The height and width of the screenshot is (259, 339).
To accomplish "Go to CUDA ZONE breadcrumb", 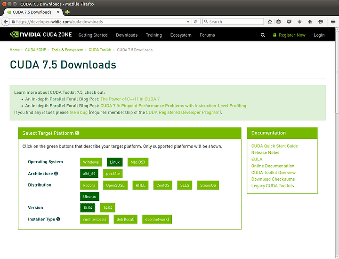I will click(36, 50).
